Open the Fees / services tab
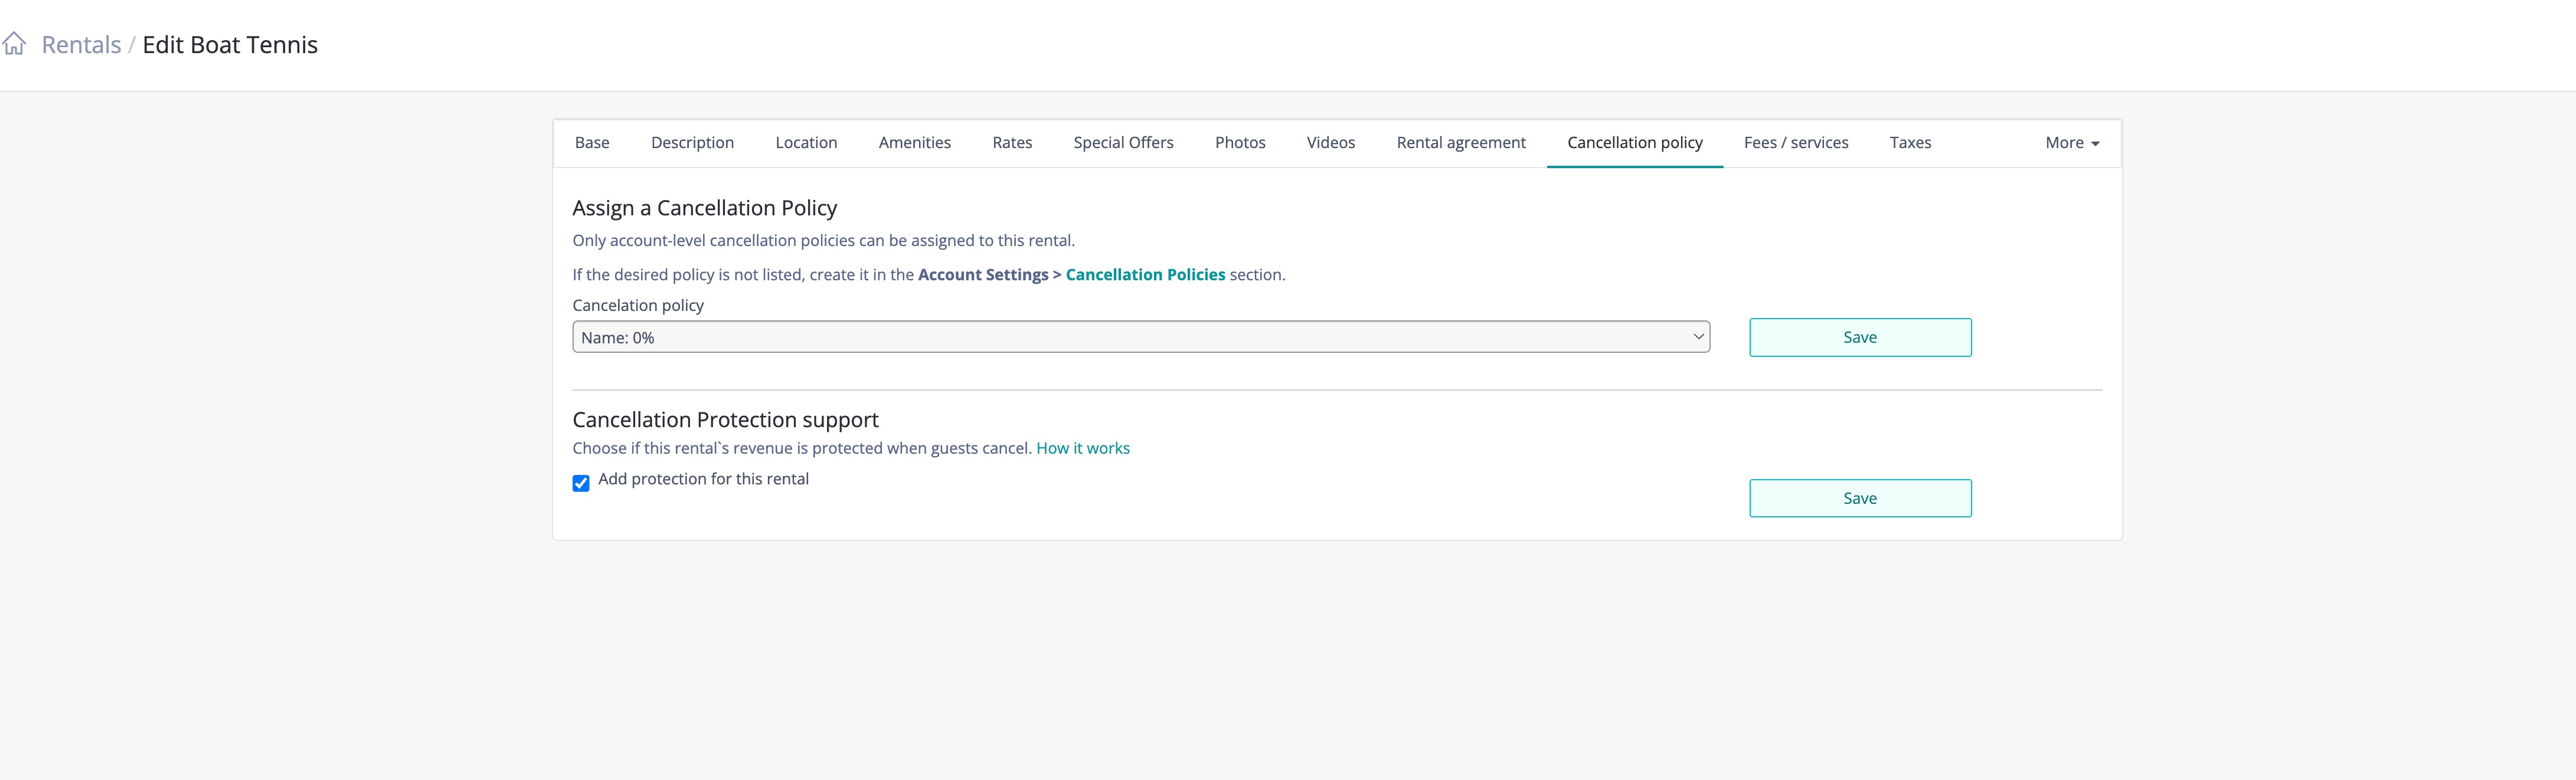The width and height of the screenshot is (2576, 780). click(x=1795, y=143)
